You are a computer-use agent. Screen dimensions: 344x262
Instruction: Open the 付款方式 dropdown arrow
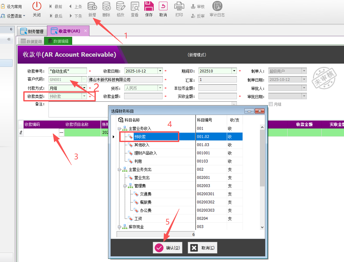[x=84, y=88]
